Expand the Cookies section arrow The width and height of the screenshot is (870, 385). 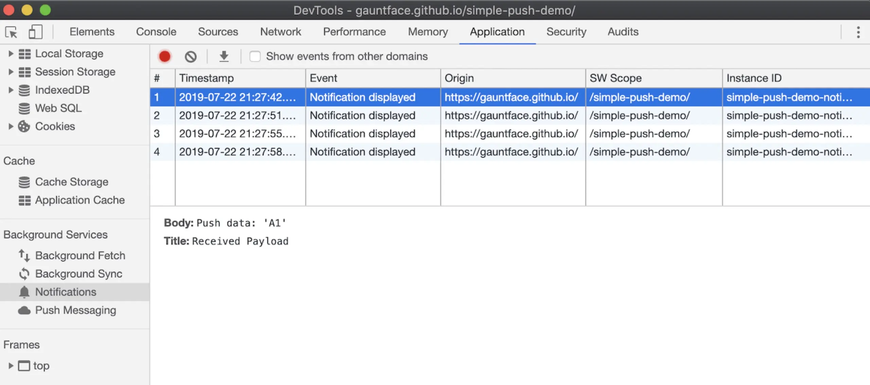point(11,126)
